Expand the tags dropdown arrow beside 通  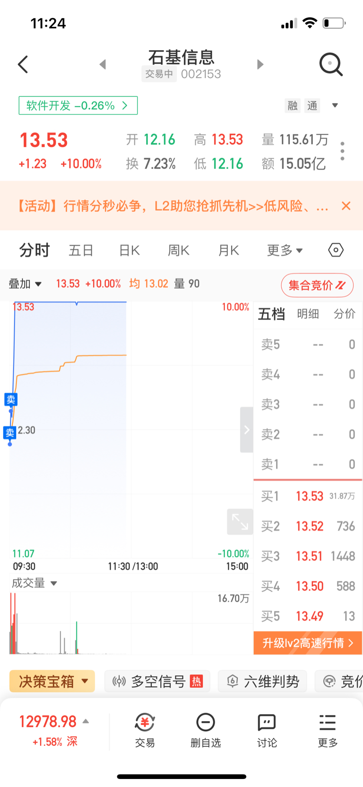[335, 105]
